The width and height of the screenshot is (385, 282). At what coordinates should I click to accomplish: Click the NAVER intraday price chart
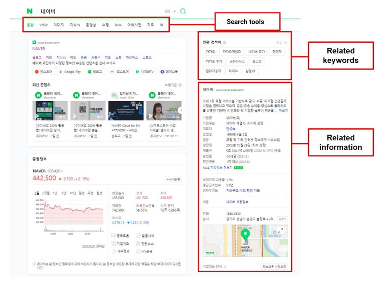point(73,211)
